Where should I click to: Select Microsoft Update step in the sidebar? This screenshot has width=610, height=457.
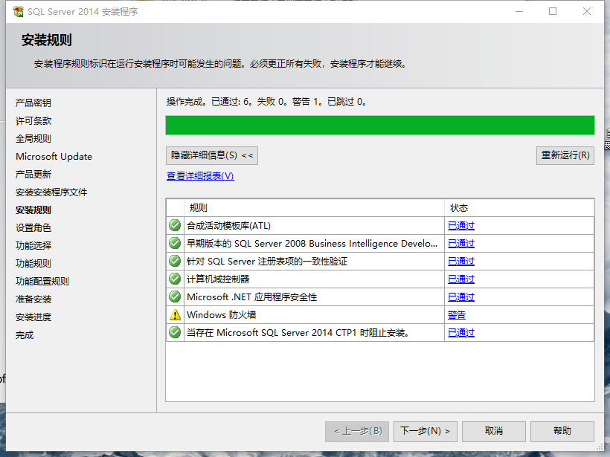[x=54, y=157]
